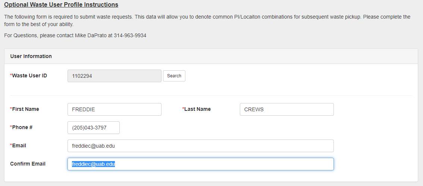Click into the First Name input
Screen dimensions: 423x186
click(x=114, y=109)
